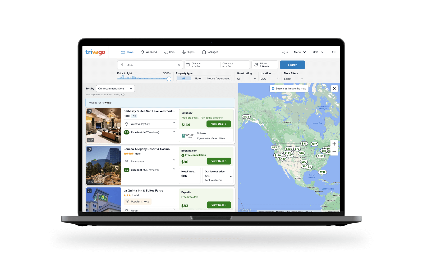Clear the USA destination with the X icon
This screenshot has height=264, width=423.
[179, 65]
